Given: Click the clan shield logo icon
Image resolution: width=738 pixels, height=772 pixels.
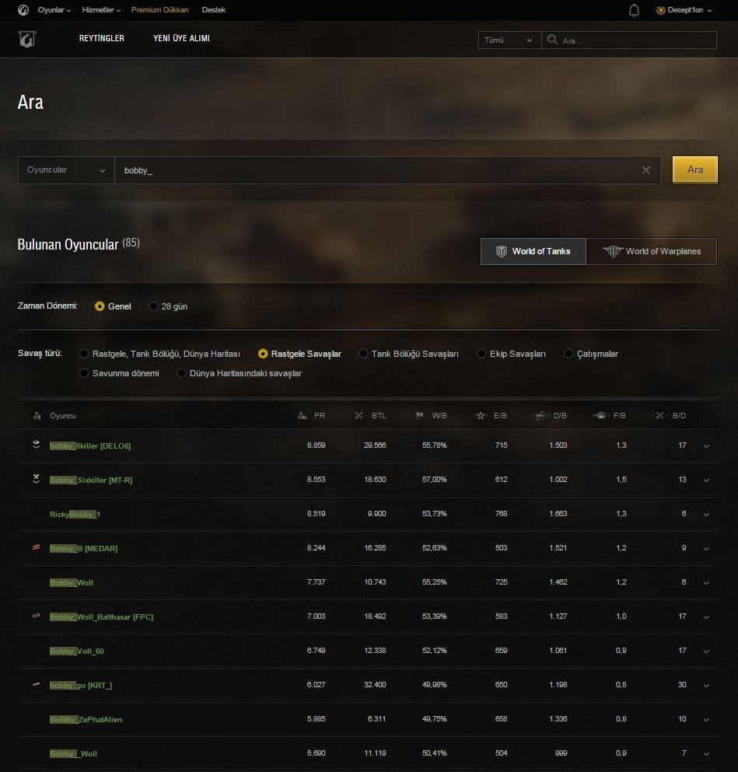Looking at the screenshot, I should tap(27, 39).
